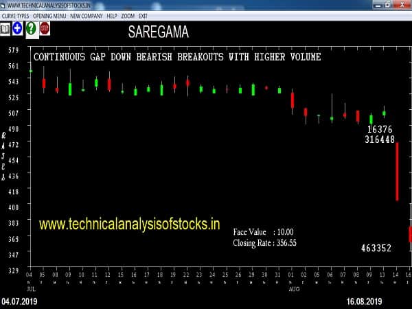Screen dimensions: 412x309
Task: Click the www.technicalanalysisofstocks.in yellow link
Action: coord(129,224)
